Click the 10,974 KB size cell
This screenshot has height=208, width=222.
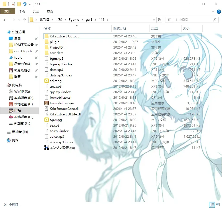point(193,109)
